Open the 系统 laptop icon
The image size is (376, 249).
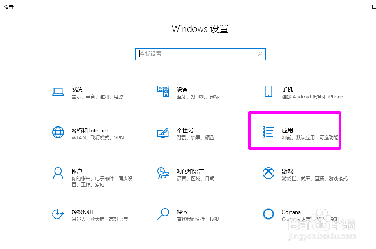point(58,92)
